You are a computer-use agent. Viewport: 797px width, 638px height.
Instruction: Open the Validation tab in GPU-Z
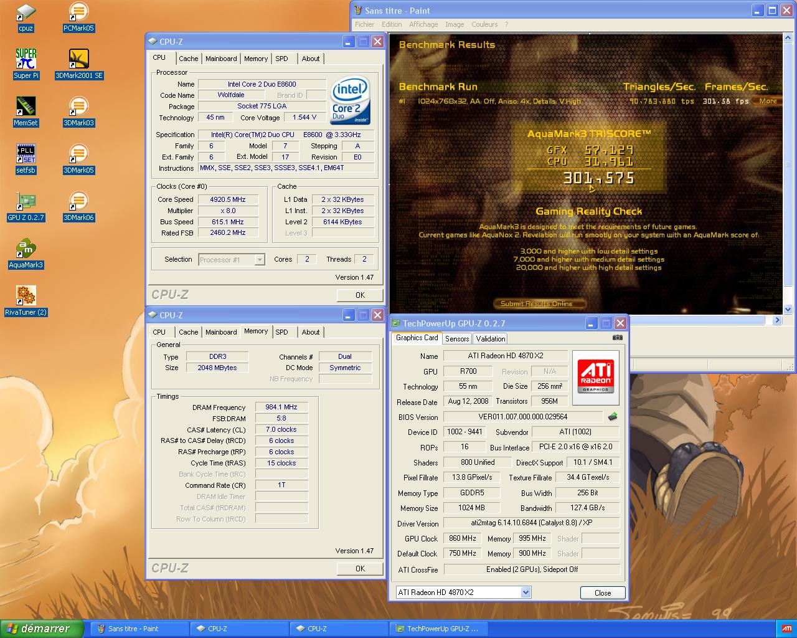pos(491,339)
